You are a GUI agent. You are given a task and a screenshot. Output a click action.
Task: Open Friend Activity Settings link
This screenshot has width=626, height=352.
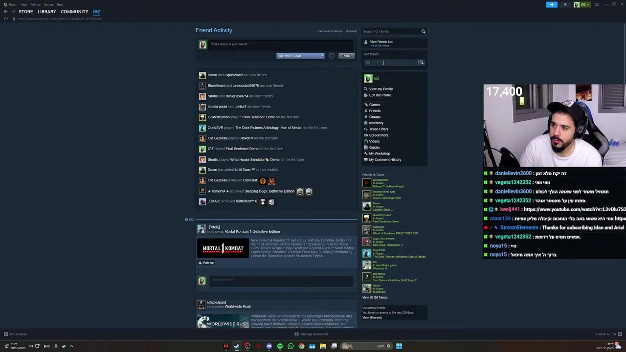[x=330, y=31]
